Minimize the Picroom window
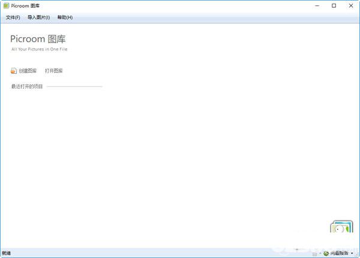 pyautogui.click(x=317, y=6)
